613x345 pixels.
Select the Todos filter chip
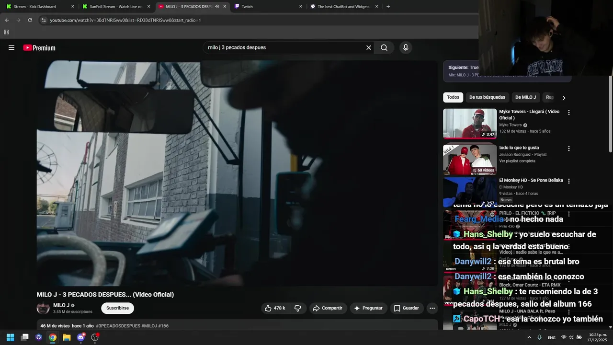point(453,97)
